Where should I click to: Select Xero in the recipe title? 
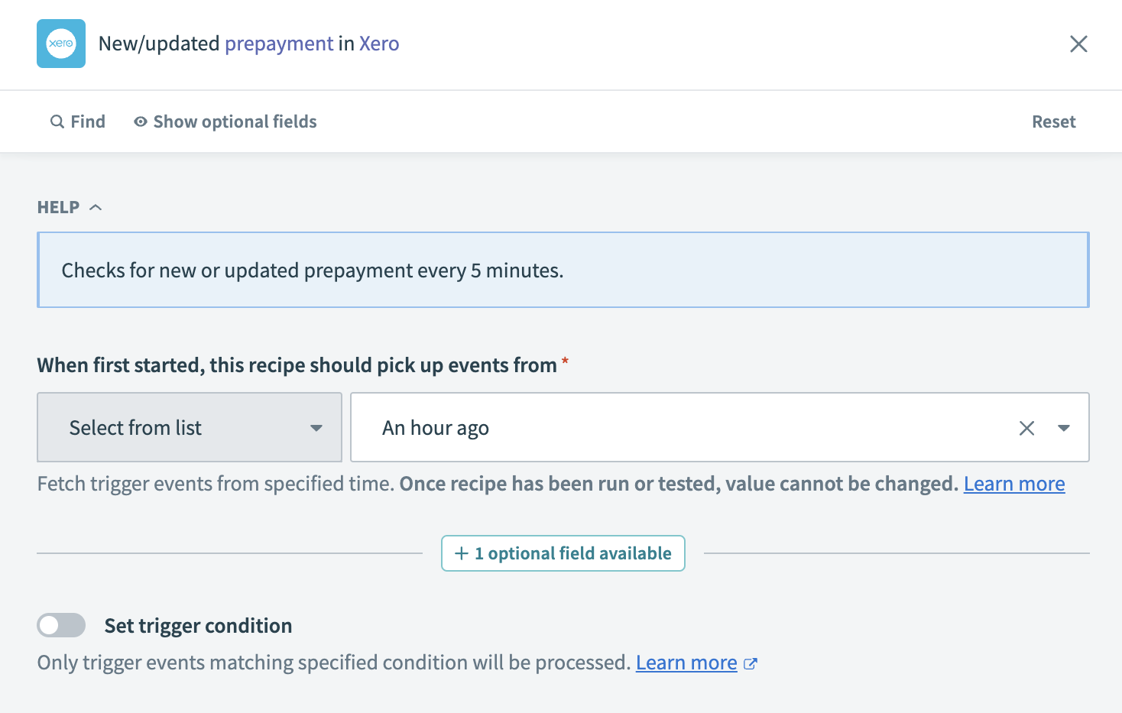click(379, 44)
